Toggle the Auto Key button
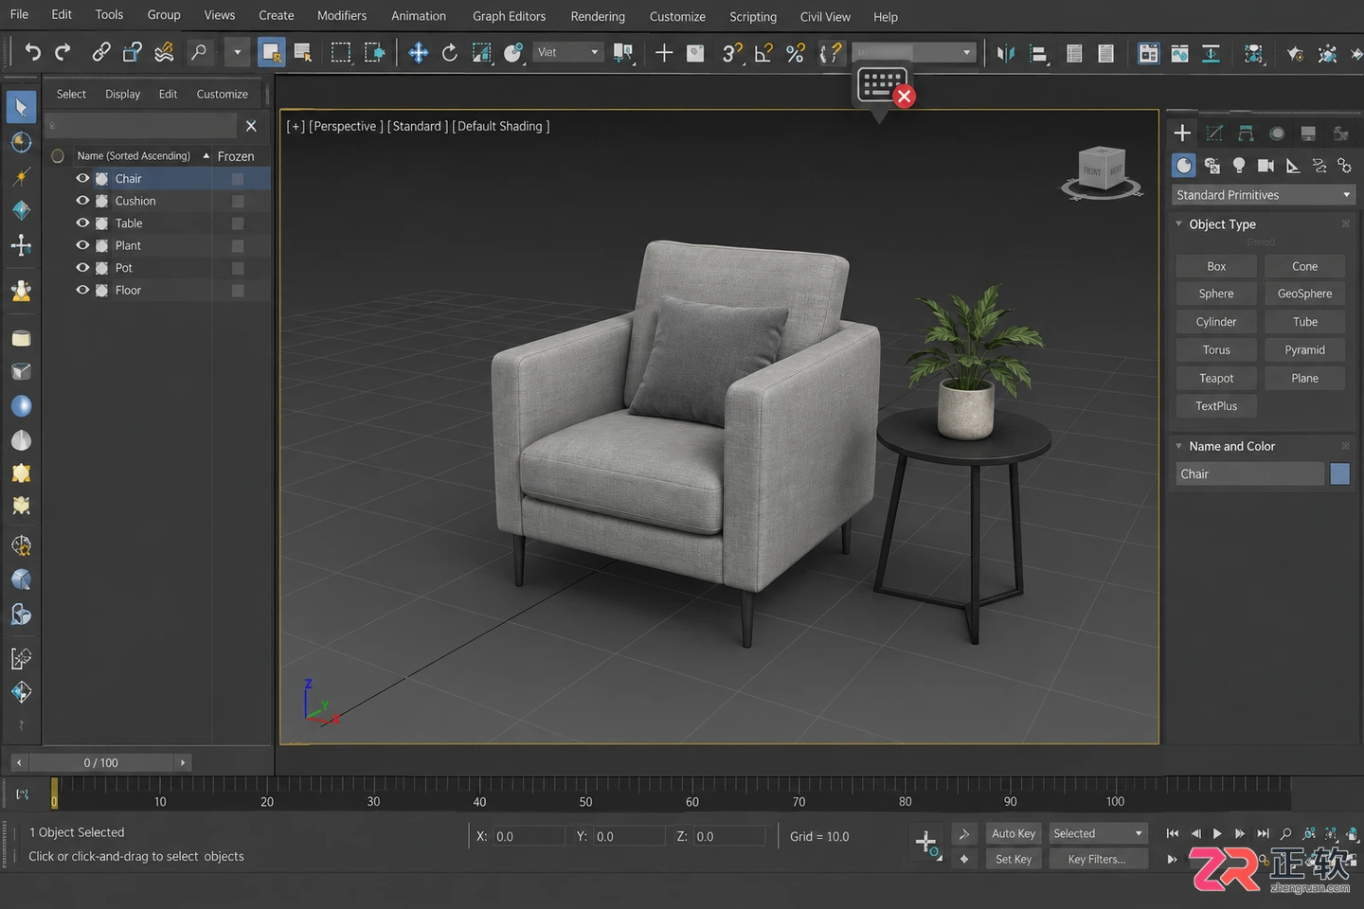The height and width of the screenshot is (909, 1364). pyautogui.click(x=1014, y=833)
